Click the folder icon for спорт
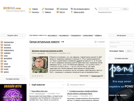The height and width of the screenshot is (101, 134). coord(2,55)
